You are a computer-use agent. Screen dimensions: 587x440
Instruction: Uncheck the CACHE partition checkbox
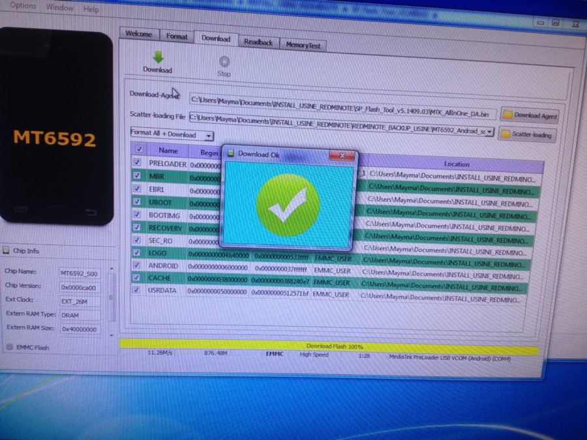(136, 277)
